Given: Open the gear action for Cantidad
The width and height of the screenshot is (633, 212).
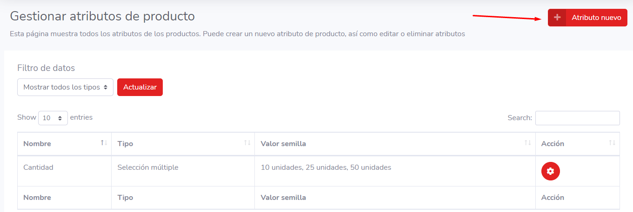Looking at the screenshot, I should [550, 171].
